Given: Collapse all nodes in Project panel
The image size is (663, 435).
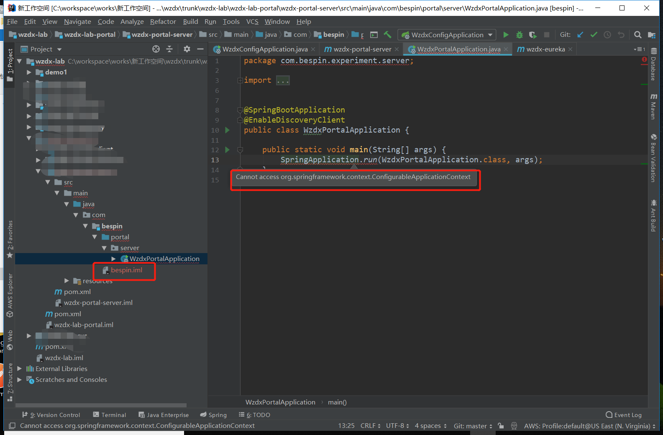Looking at the screenshot, I should coord(169,49).
